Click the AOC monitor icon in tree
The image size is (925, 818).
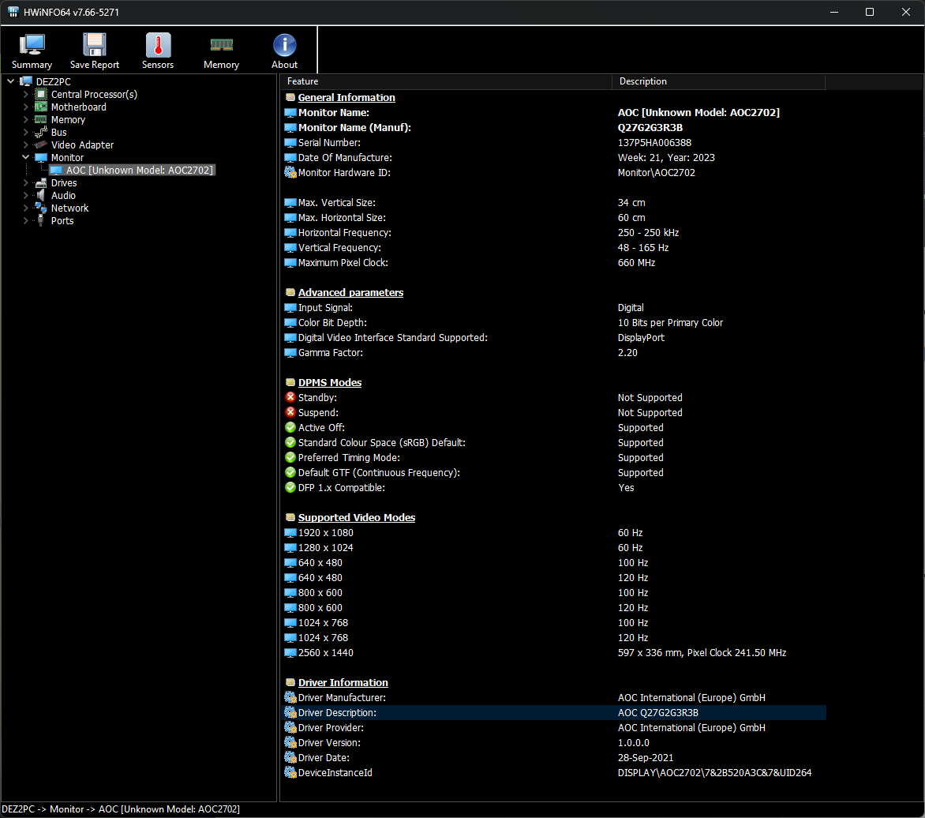coord(56,170)
